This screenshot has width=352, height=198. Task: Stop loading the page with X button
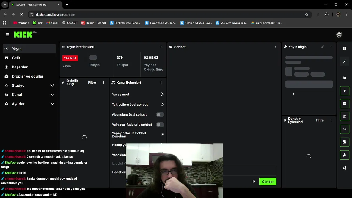pyautogui.click(x=22, y=14)
